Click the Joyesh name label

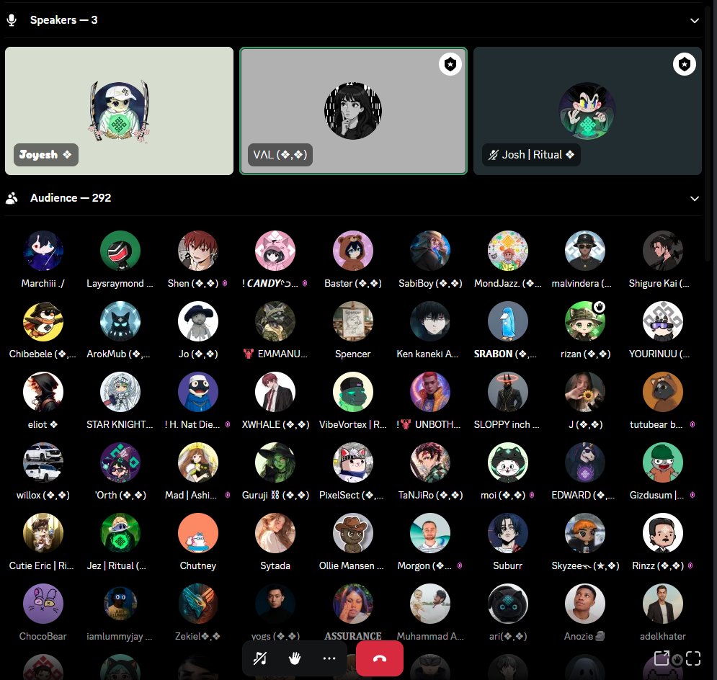pyautogui.click(x=45, y=155)
